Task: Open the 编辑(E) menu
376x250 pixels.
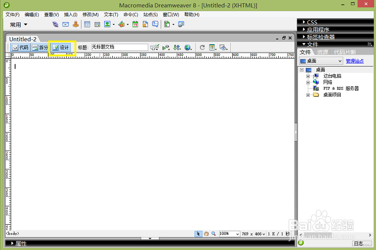Action: coord(31,15)
